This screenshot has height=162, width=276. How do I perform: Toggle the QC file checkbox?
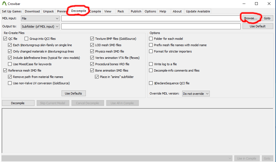point(5,39)
